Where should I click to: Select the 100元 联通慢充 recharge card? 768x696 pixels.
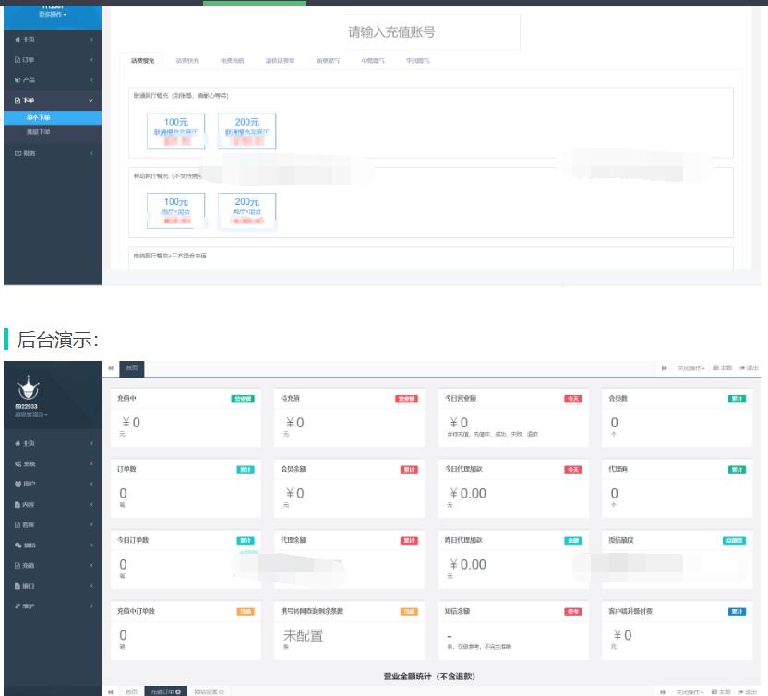174,132
